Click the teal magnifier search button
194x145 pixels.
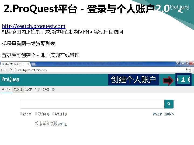tap(169, 104)
